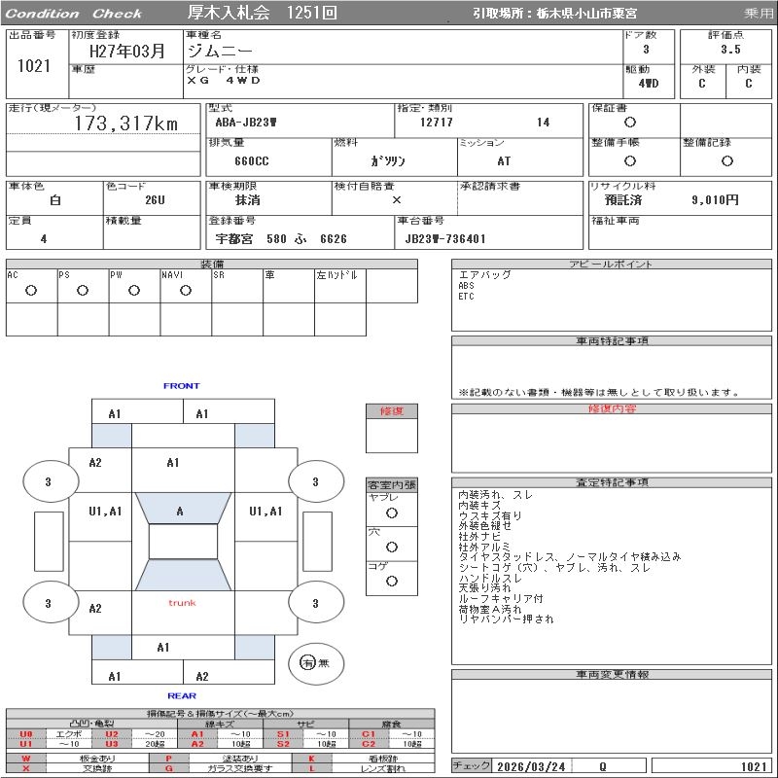Click the displacement 660CC
The width and height of the screenshot is (778, 778).
[x=252, y=161]
